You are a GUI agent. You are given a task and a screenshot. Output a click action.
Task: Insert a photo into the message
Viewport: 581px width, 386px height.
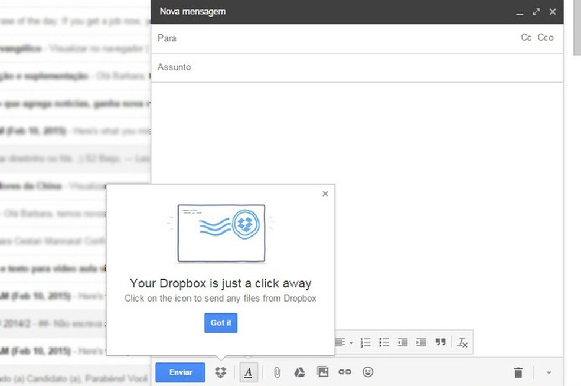pyautogui.click(x=322, y=372)
